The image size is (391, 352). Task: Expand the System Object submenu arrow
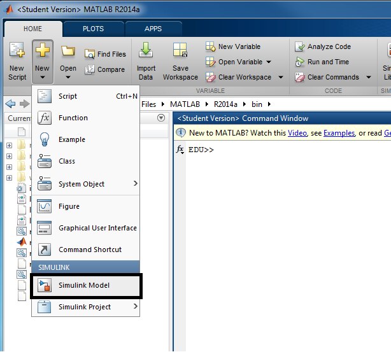tap(135, 184)
